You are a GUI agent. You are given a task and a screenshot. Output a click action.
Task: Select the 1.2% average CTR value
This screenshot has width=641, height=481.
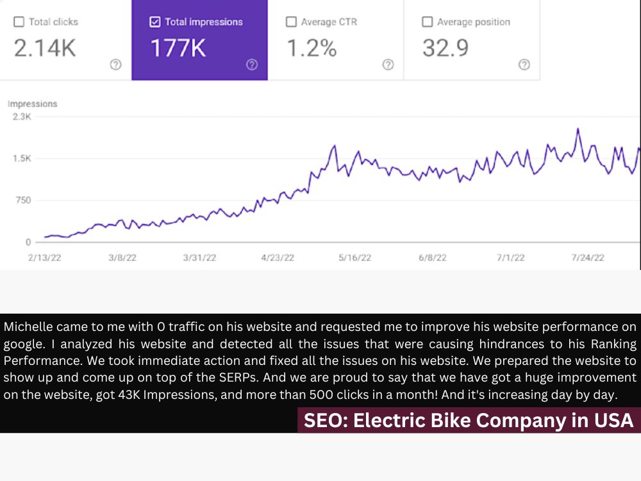[312, 48]
